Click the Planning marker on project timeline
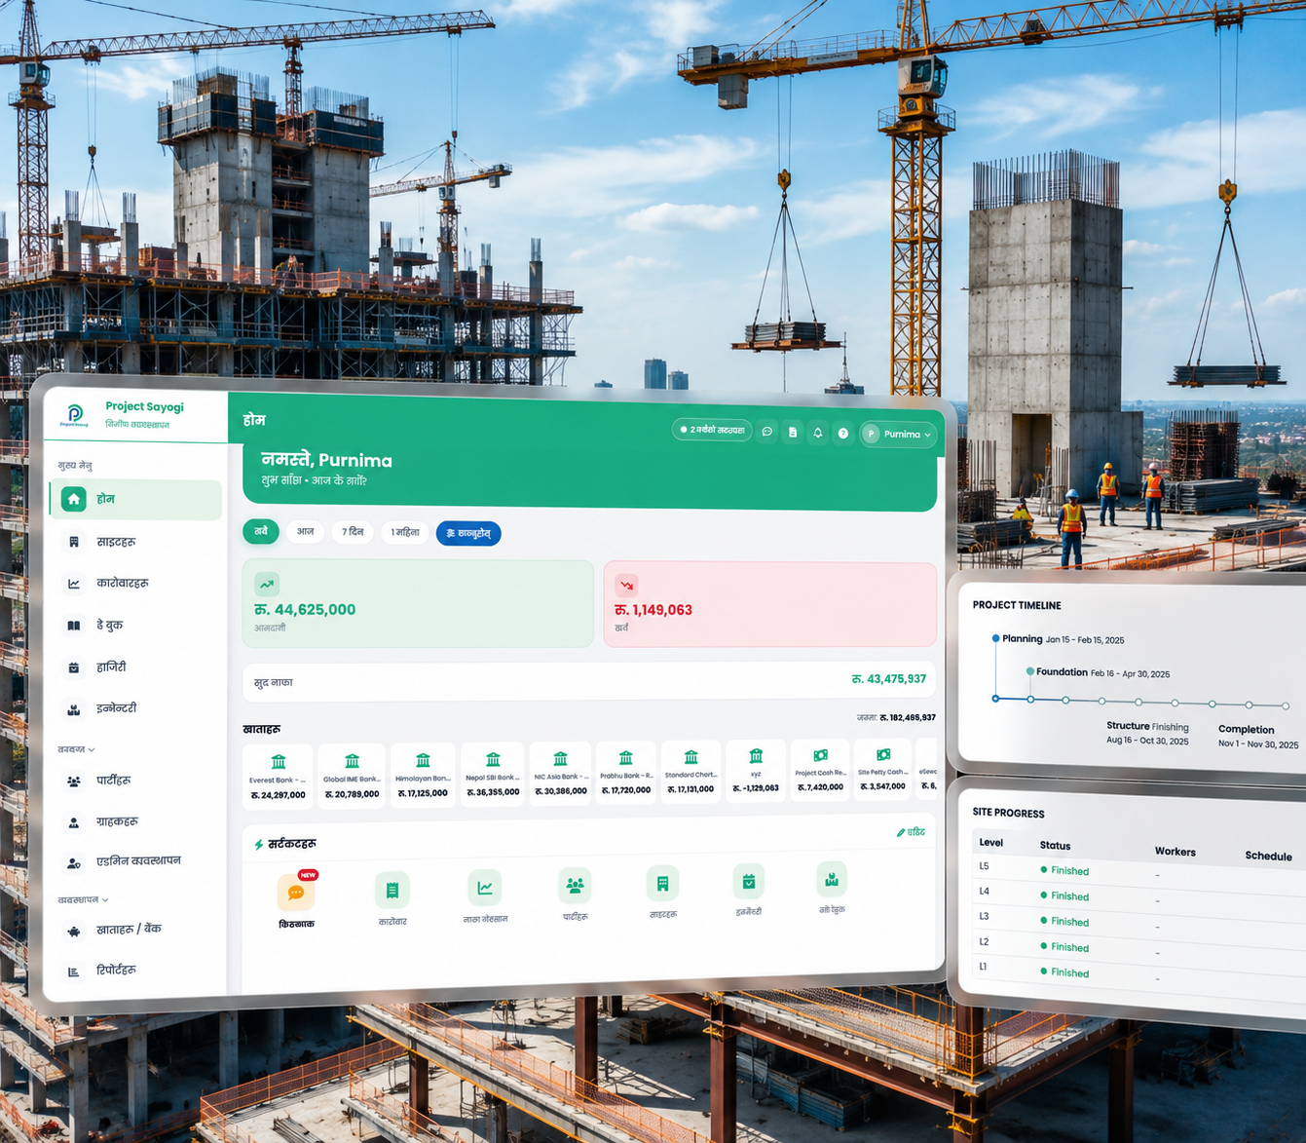The image size is (1306, 1143). (x=995, y=639)
